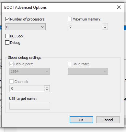Click inside the Channel number field

[x=27, y=88]
